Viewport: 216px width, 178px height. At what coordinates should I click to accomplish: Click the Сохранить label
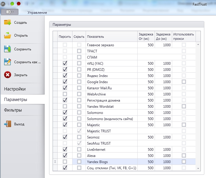pyautogui.click(x=23, y=49)
